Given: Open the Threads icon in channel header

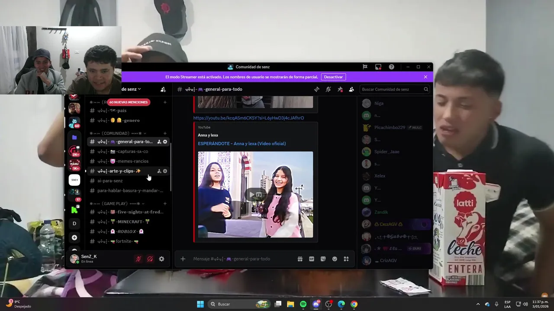Looking at the screenshot, I should pyautogui.click(x=317, y=89).
